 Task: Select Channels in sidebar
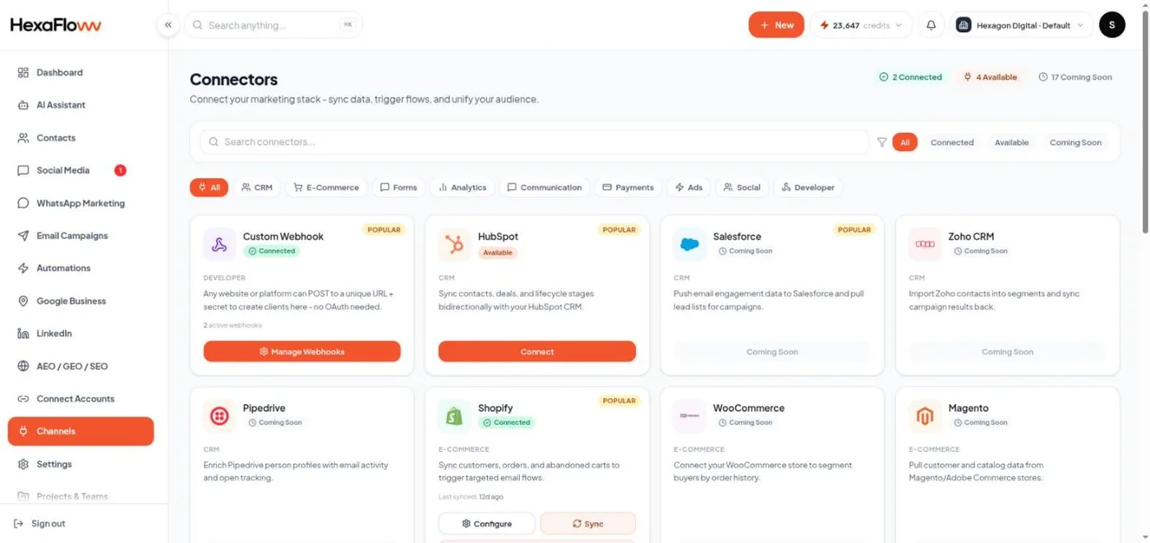click(x=80, y=431)
